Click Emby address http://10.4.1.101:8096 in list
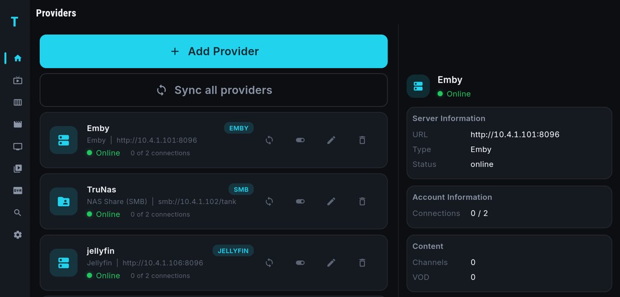 [157, 140]
